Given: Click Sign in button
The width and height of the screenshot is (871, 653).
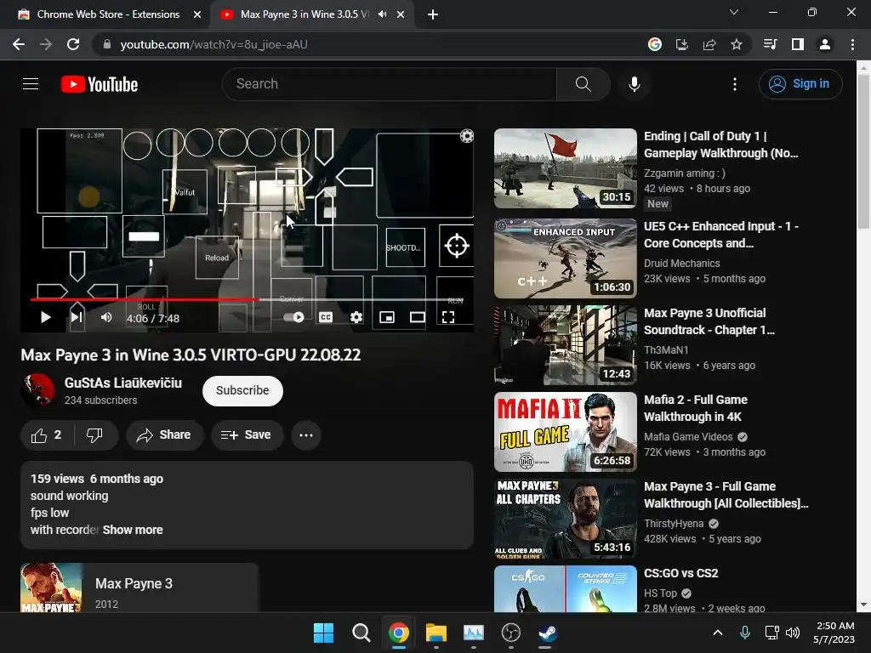Looking at the screenshot, I should click(x=800, y=84).
